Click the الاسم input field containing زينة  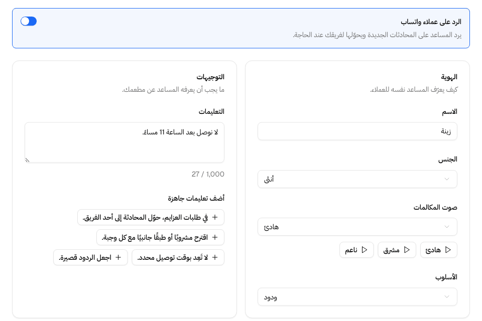(x=357, y=131)
